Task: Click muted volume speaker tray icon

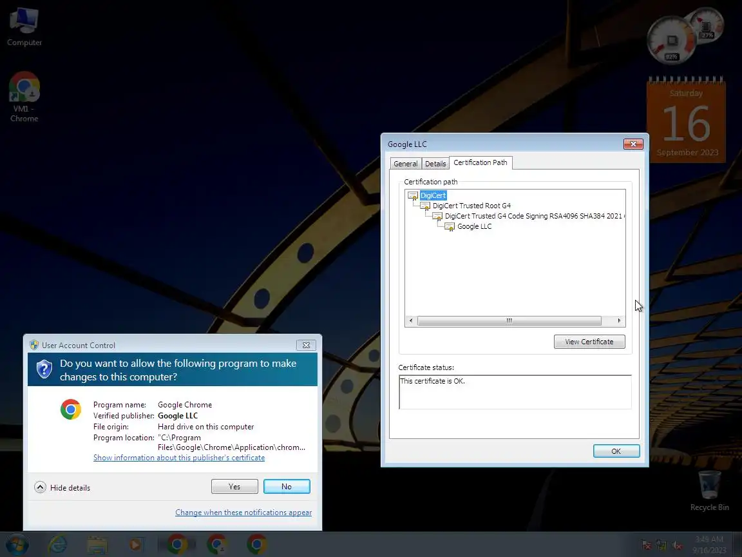Action: click(x=677, y=545)
